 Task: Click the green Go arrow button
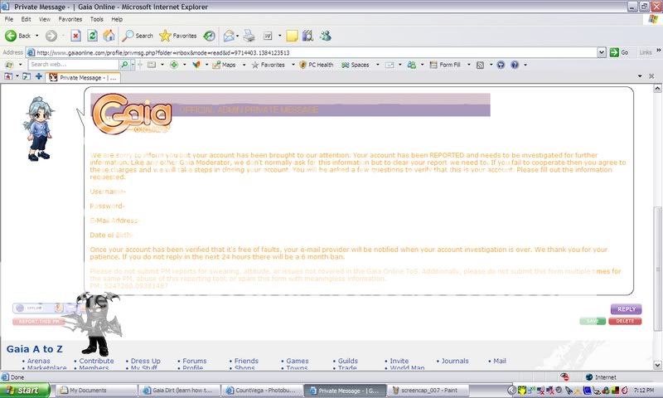tap(619, 52)
